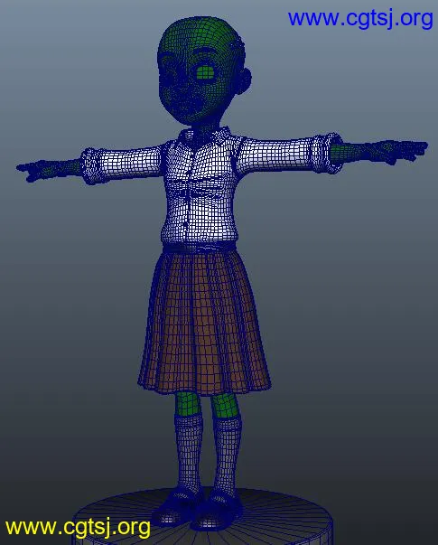Select the white shirt torso mesh
This screenshot has height=545, width=438.
pyautogui.click(x=200, y=190)
